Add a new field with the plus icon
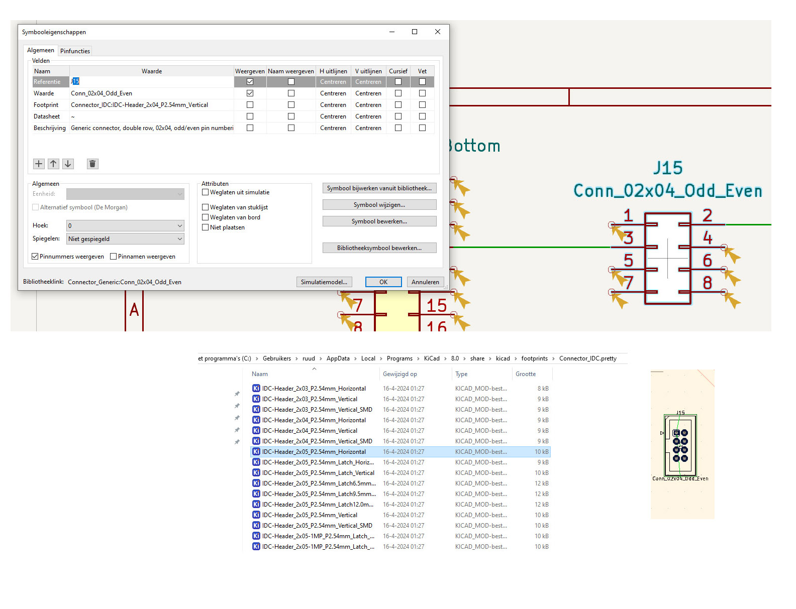The width and height of the screenshot is (796, 609). pyautogui.click(x=39, y=164)
